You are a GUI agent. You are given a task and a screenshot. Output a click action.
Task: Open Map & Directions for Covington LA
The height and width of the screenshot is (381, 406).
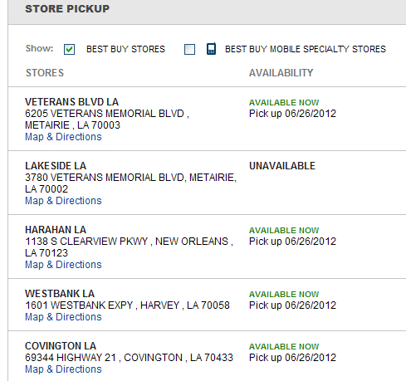[63, 369]
